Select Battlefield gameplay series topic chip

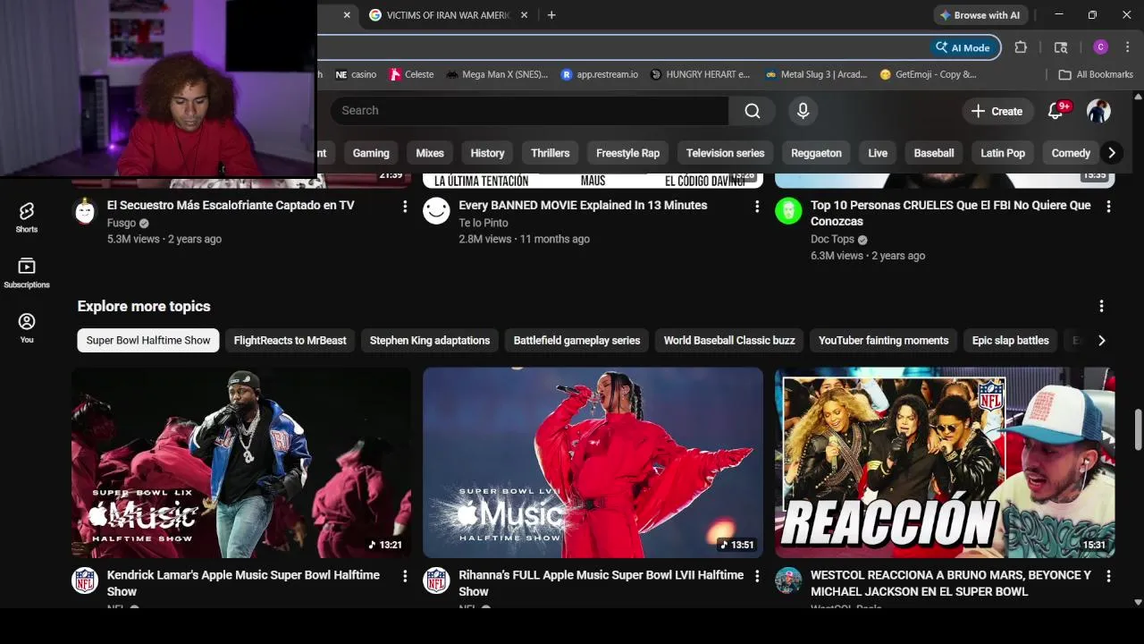pos(576,340)
